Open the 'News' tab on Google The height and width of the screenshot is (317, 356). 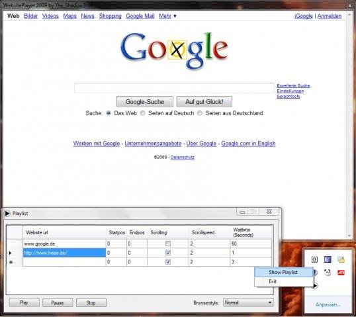[x=87, y=16]
